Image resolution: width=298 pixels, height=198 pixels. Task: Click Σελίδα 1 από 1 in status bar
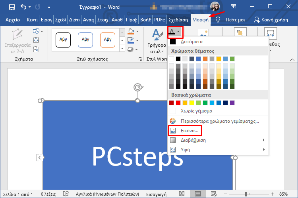[18, 194]
